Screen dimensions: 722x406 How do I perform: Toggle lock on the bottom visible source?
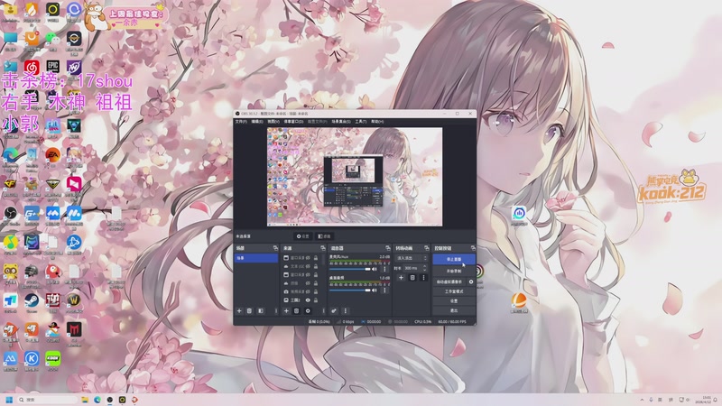tap(316, 300)
